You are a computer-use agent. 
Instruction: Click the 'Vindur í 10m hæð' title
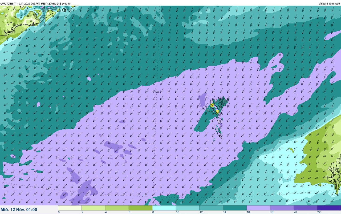(329, 3)
